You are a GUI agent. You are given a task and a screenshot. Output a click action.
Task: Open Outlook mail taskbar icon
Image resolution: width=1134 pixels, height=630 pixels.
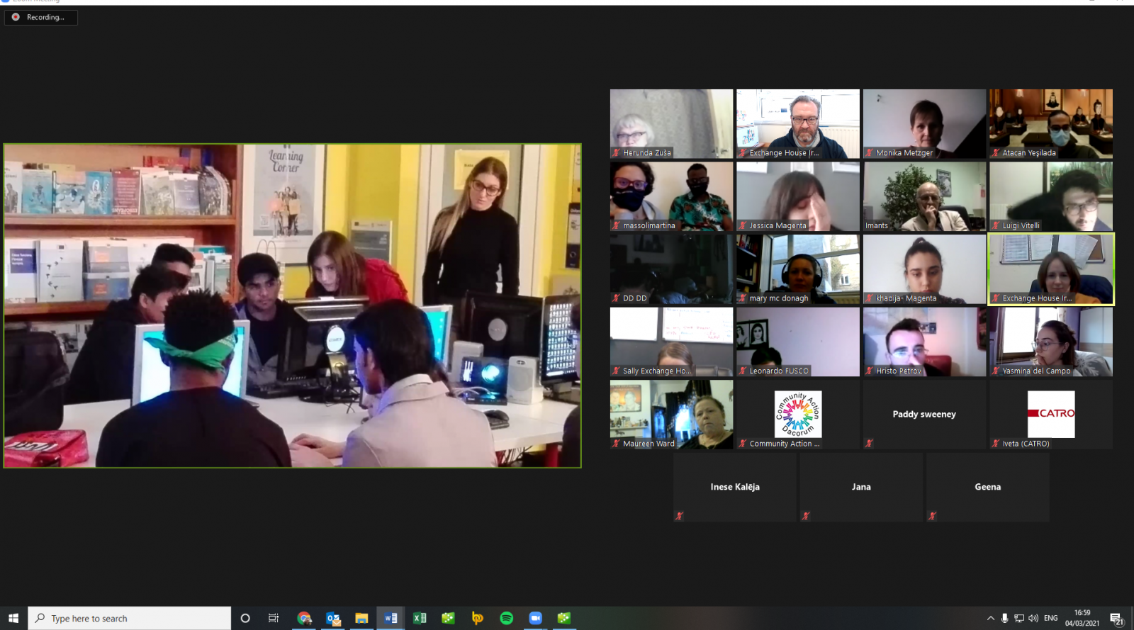coord(333,618)
